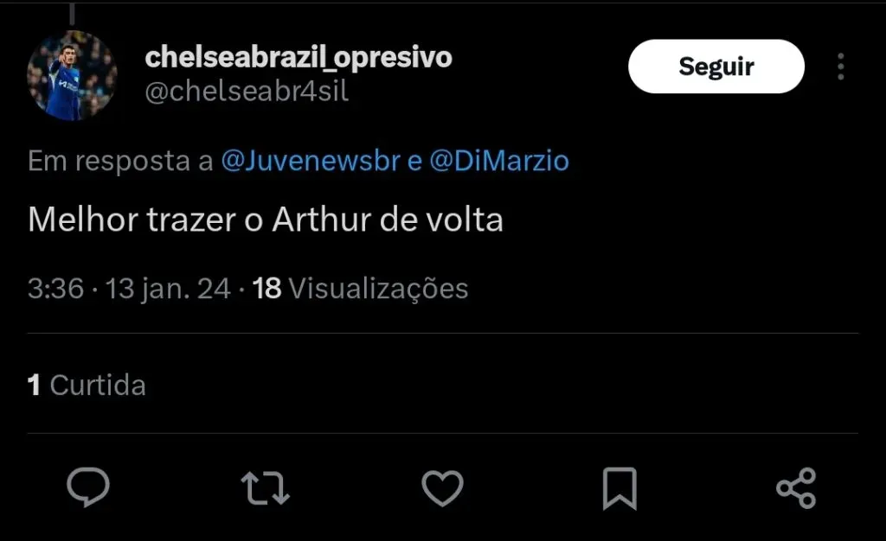
Task: Visit the @DiMarzio profile mention
Action: (499, 161)
